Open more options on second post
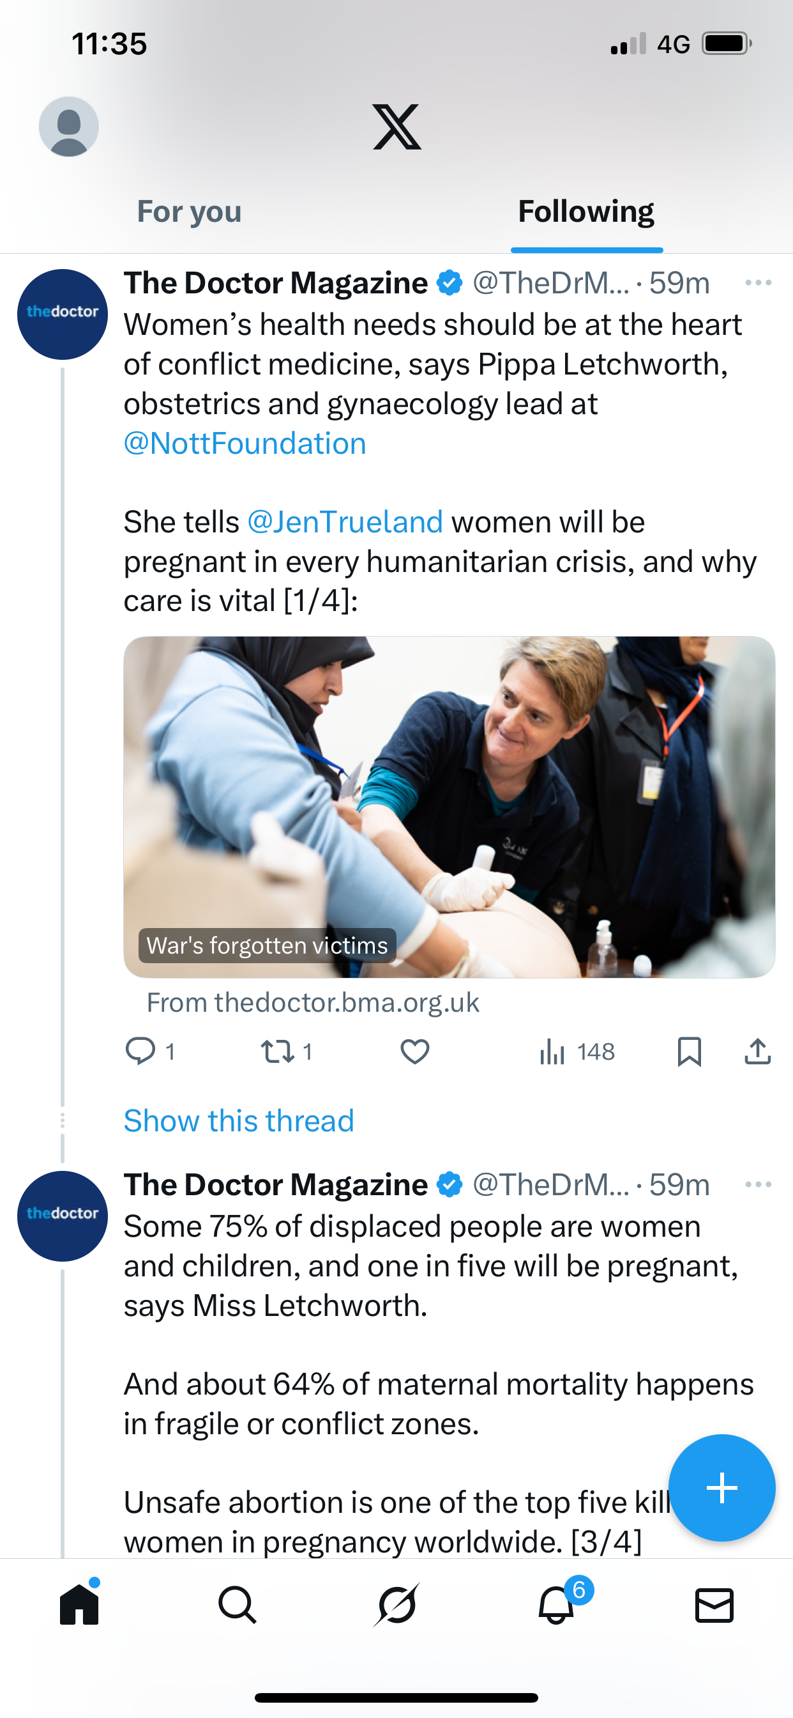793x1718 pixels. (x=758, y=1185)
